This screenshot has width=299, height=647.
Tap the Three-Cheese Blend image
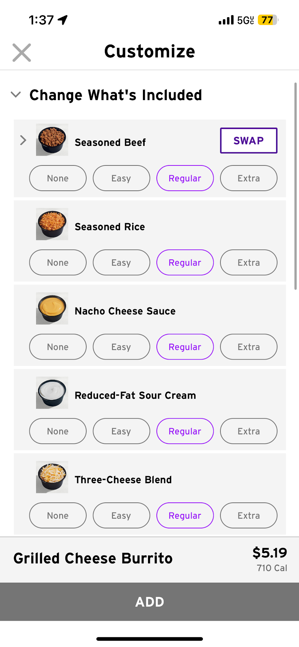(x=52, y=477)
